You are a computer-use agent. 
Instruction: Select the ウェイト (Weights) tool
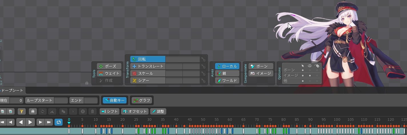tap(109, 73)
